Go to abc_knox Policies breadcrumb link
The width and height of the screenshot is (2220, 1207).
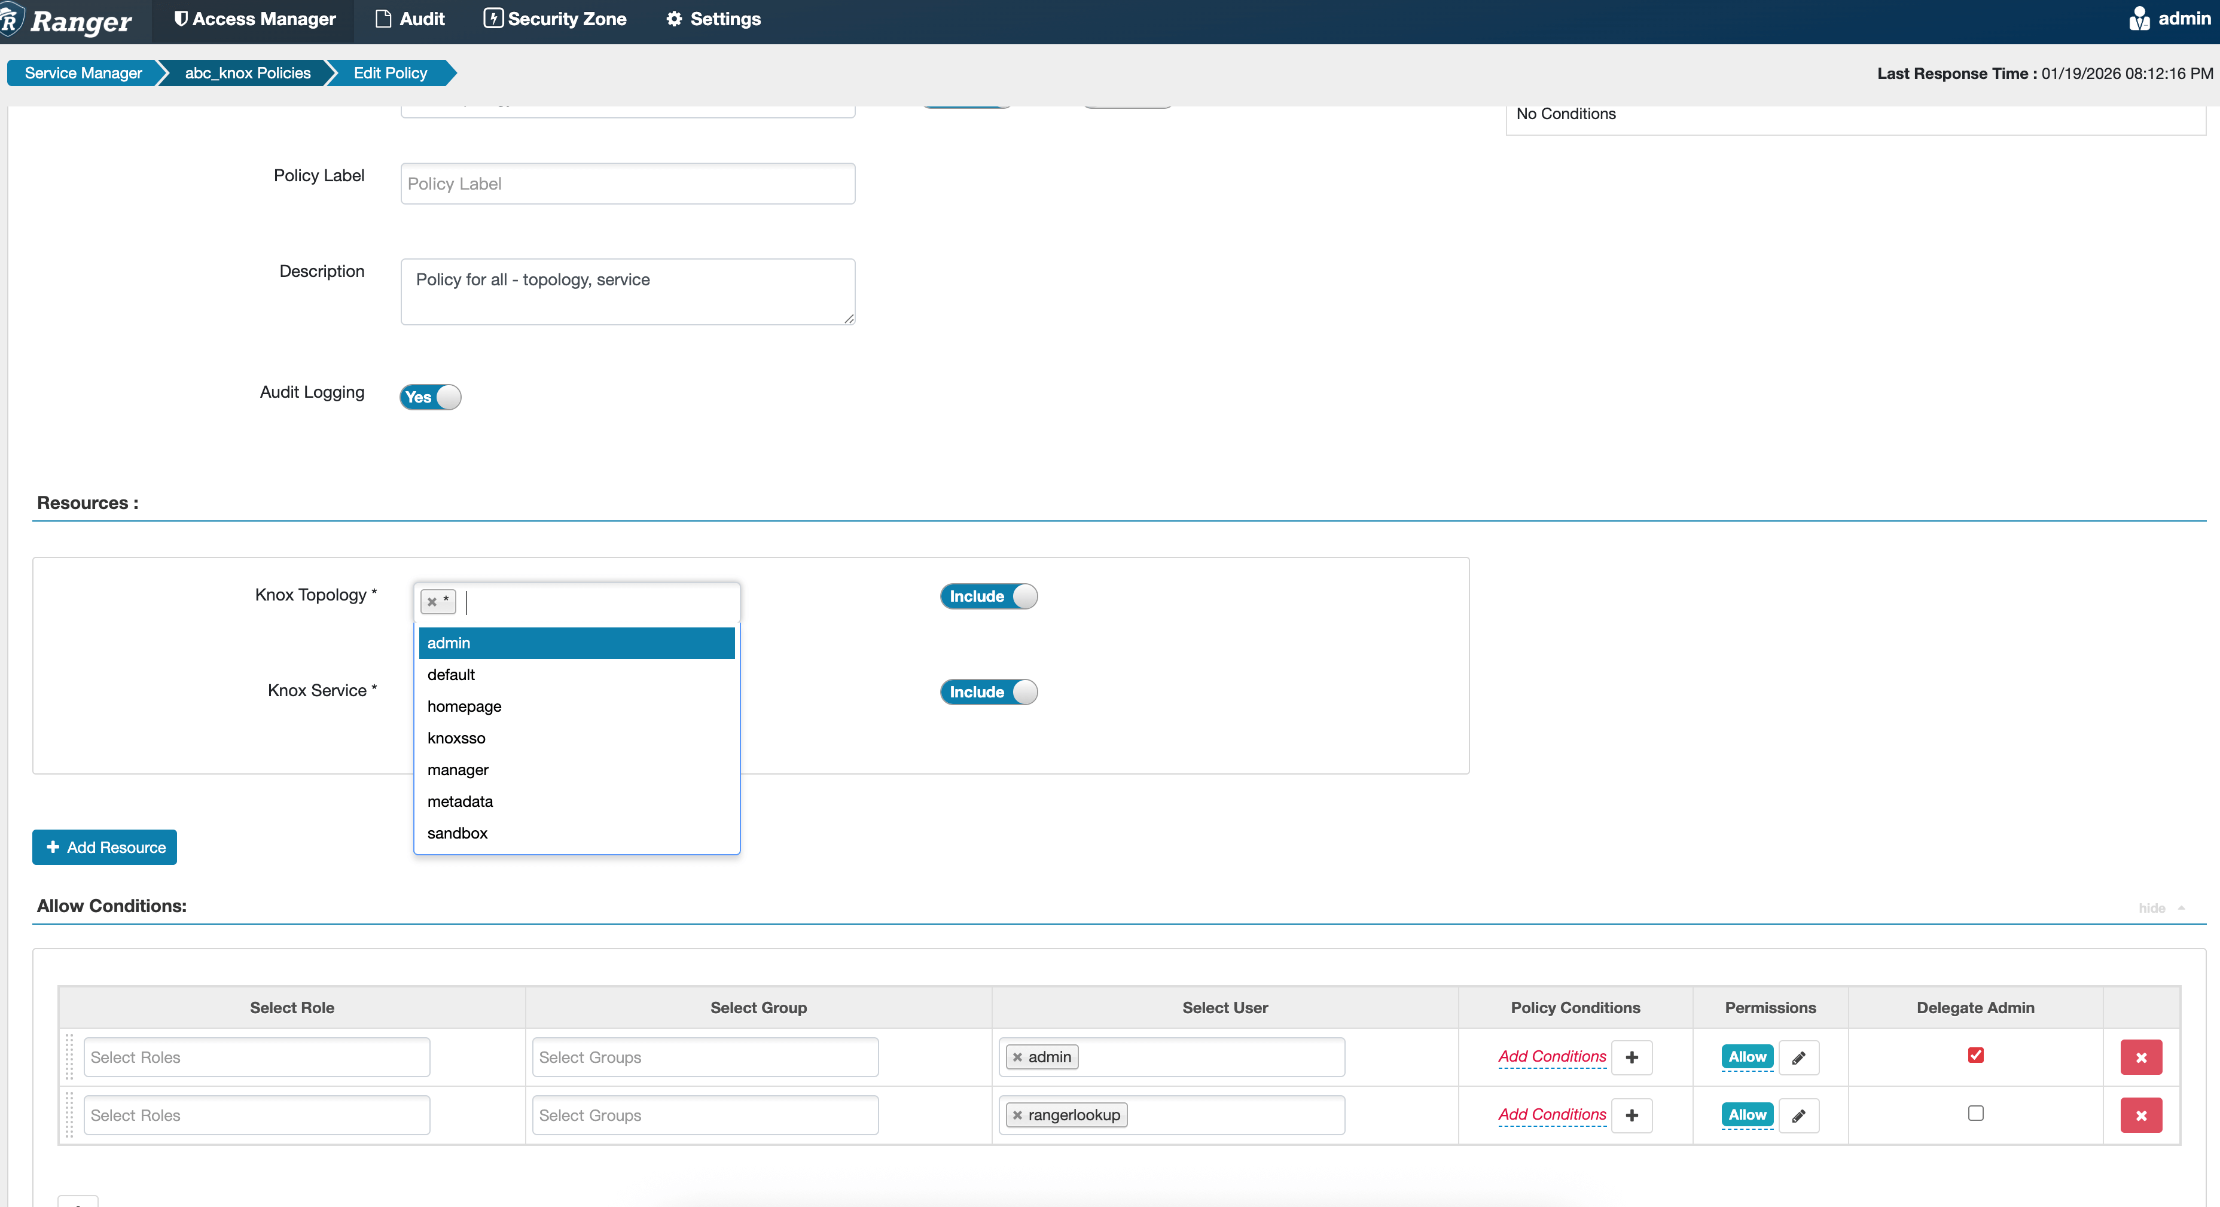(248, 74)
